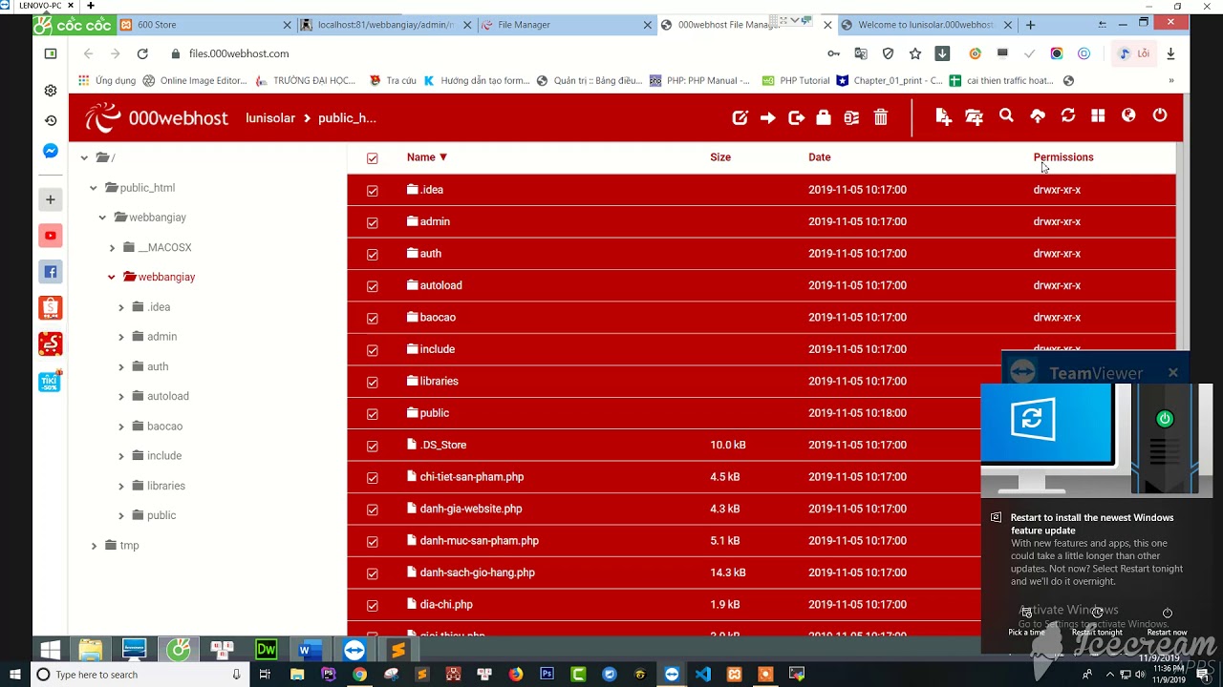This screenshot has width=1223, height=687.
Task: Open history icon in browser sidebar
Action: [x=51, y=120]
